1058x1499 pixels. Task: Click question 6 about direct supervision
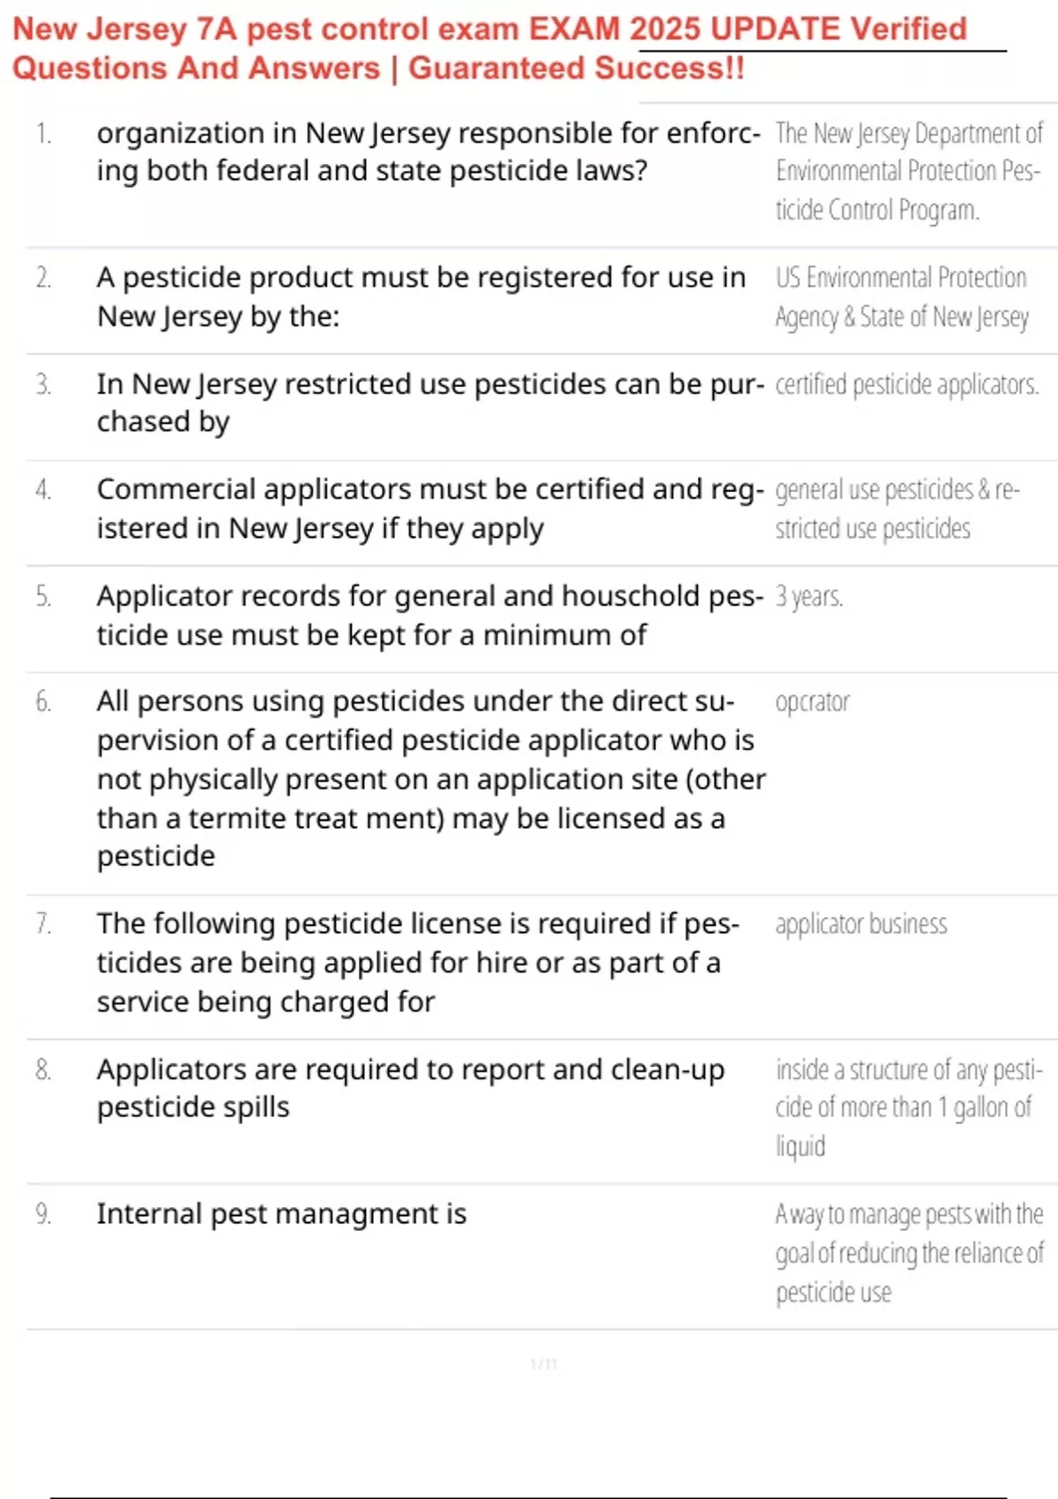pos(430,779)
